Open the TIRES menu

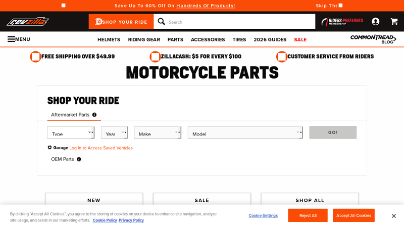click(x=239, y=40)
